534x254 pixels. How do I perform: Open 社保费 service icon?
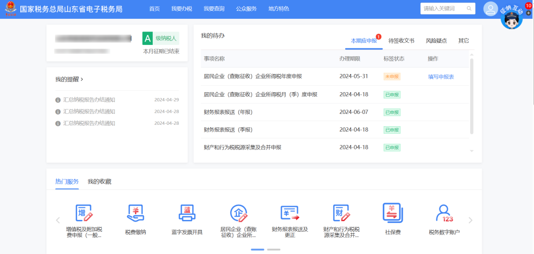pyautogui.click(x=393, y=213)
